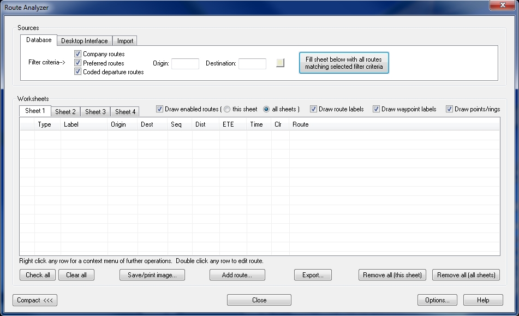Viewport: 519px width, 316px height.
Task: Switch to Sheet 3 worksheet tab
Action: (x=96, y=111)
